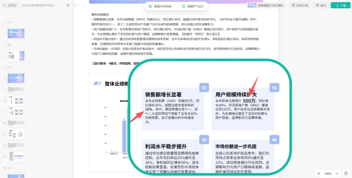The height and width of the screenshot is (178, 352).
Task: Start presentation with 演示 button
Action: point(321,5)
